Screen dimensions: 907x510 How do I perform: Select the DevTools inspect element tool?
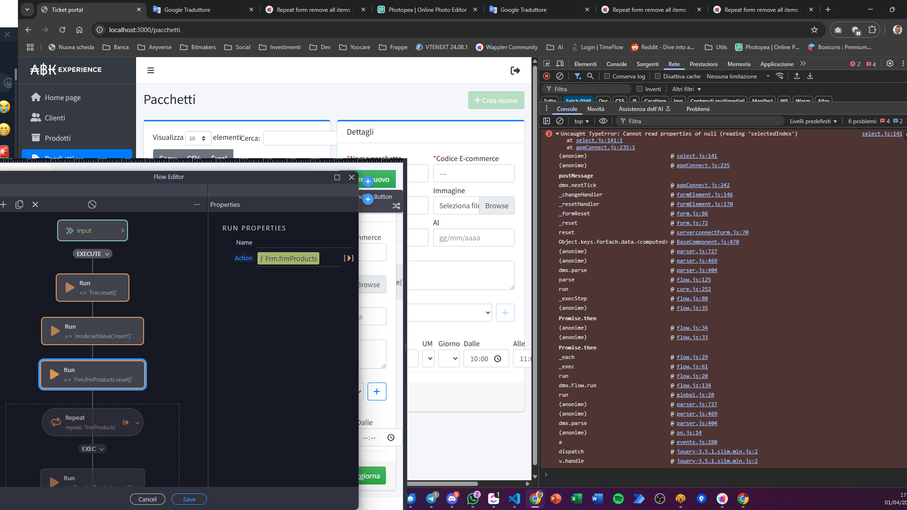[x=547, y=64]
